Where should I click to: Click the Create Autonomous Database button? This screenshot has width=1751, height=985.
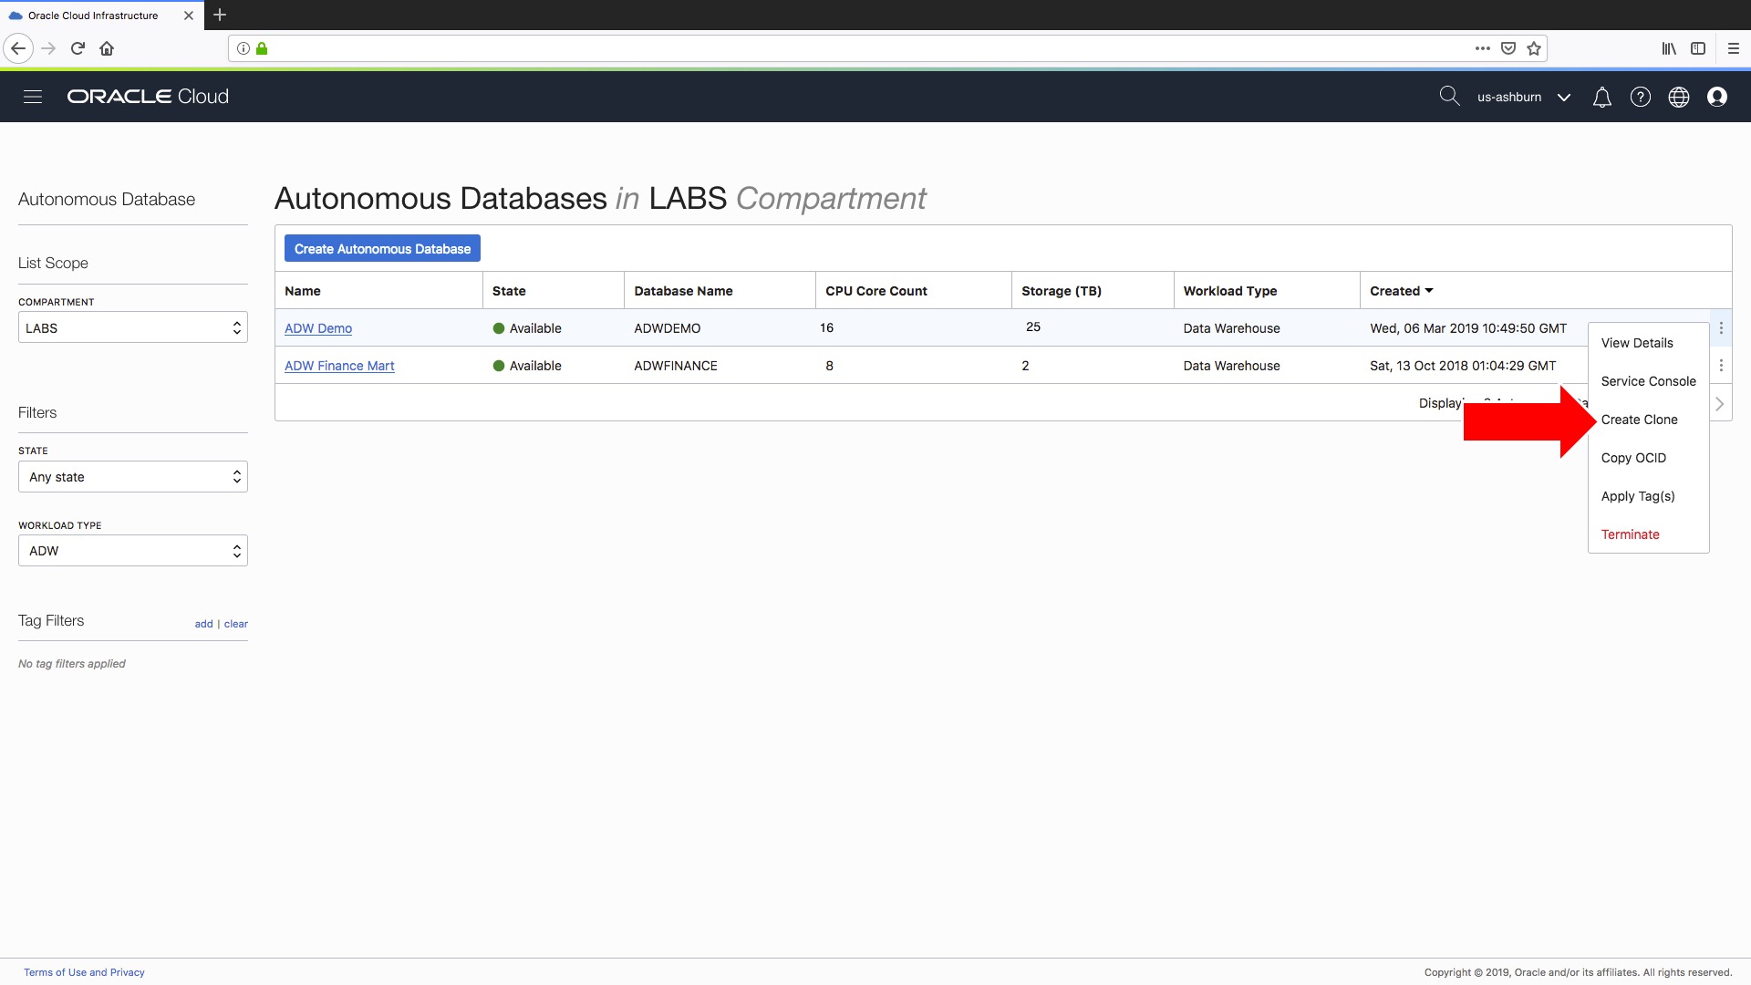pos(382,248)
